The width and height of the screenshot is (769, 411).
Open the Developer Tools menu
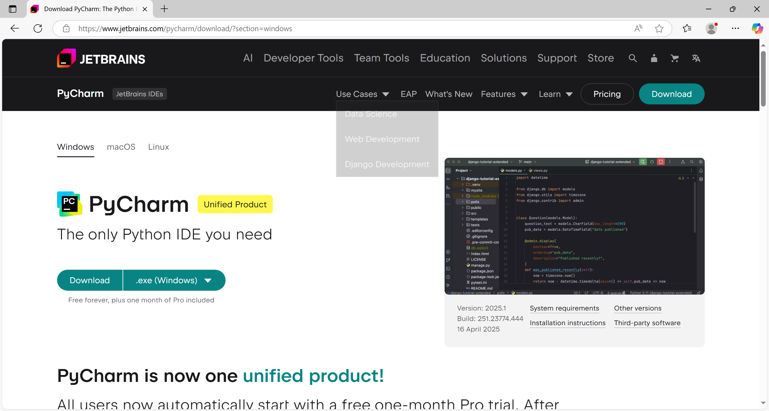coord(303,58)
